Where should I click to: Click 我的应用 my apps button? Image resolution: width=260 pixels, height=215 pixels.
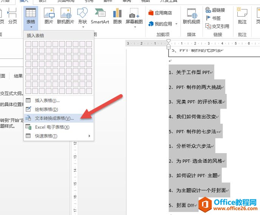(160, 24)
